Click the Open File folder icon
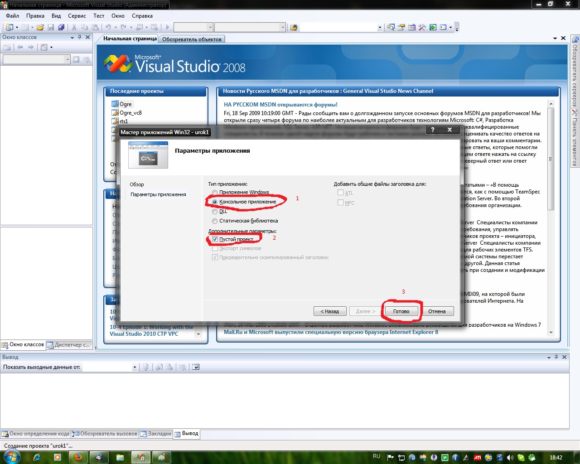 (40, 27)
